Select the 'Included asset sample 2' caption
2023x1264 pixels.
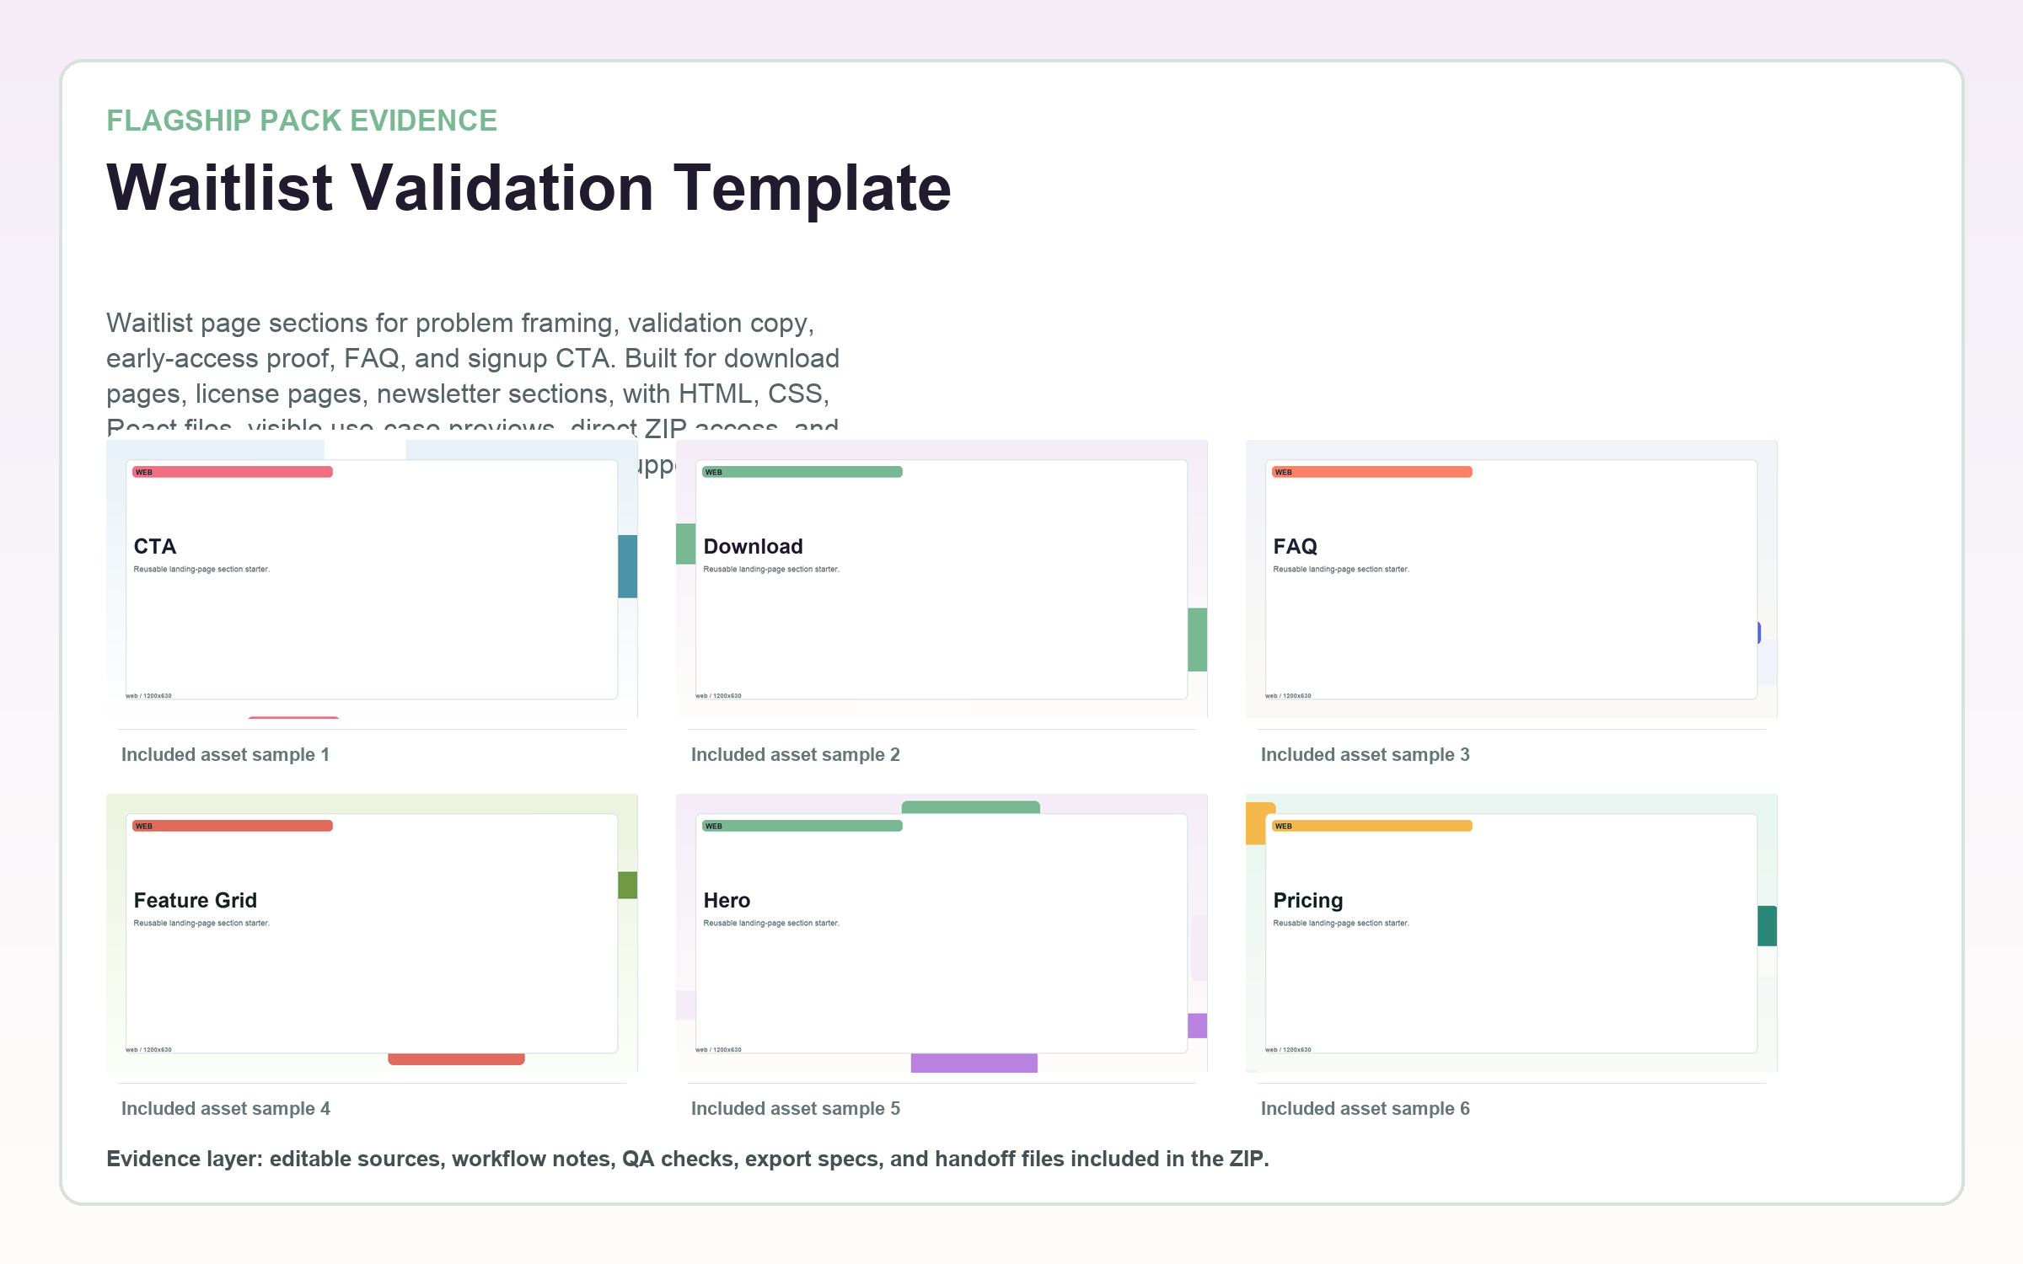(x=796, y=755)
